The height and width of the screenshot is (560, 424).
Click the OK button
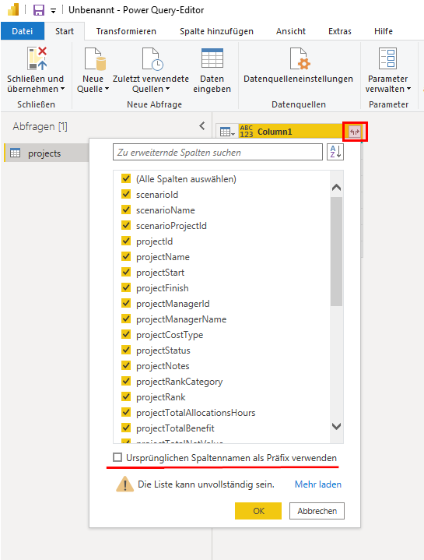(258, 511)
